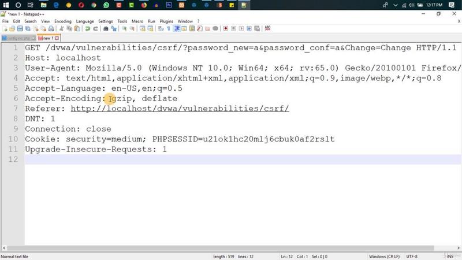Create a new document via toolbar
462x260 pixels.
pyautogui.click(x=5, y=28)
